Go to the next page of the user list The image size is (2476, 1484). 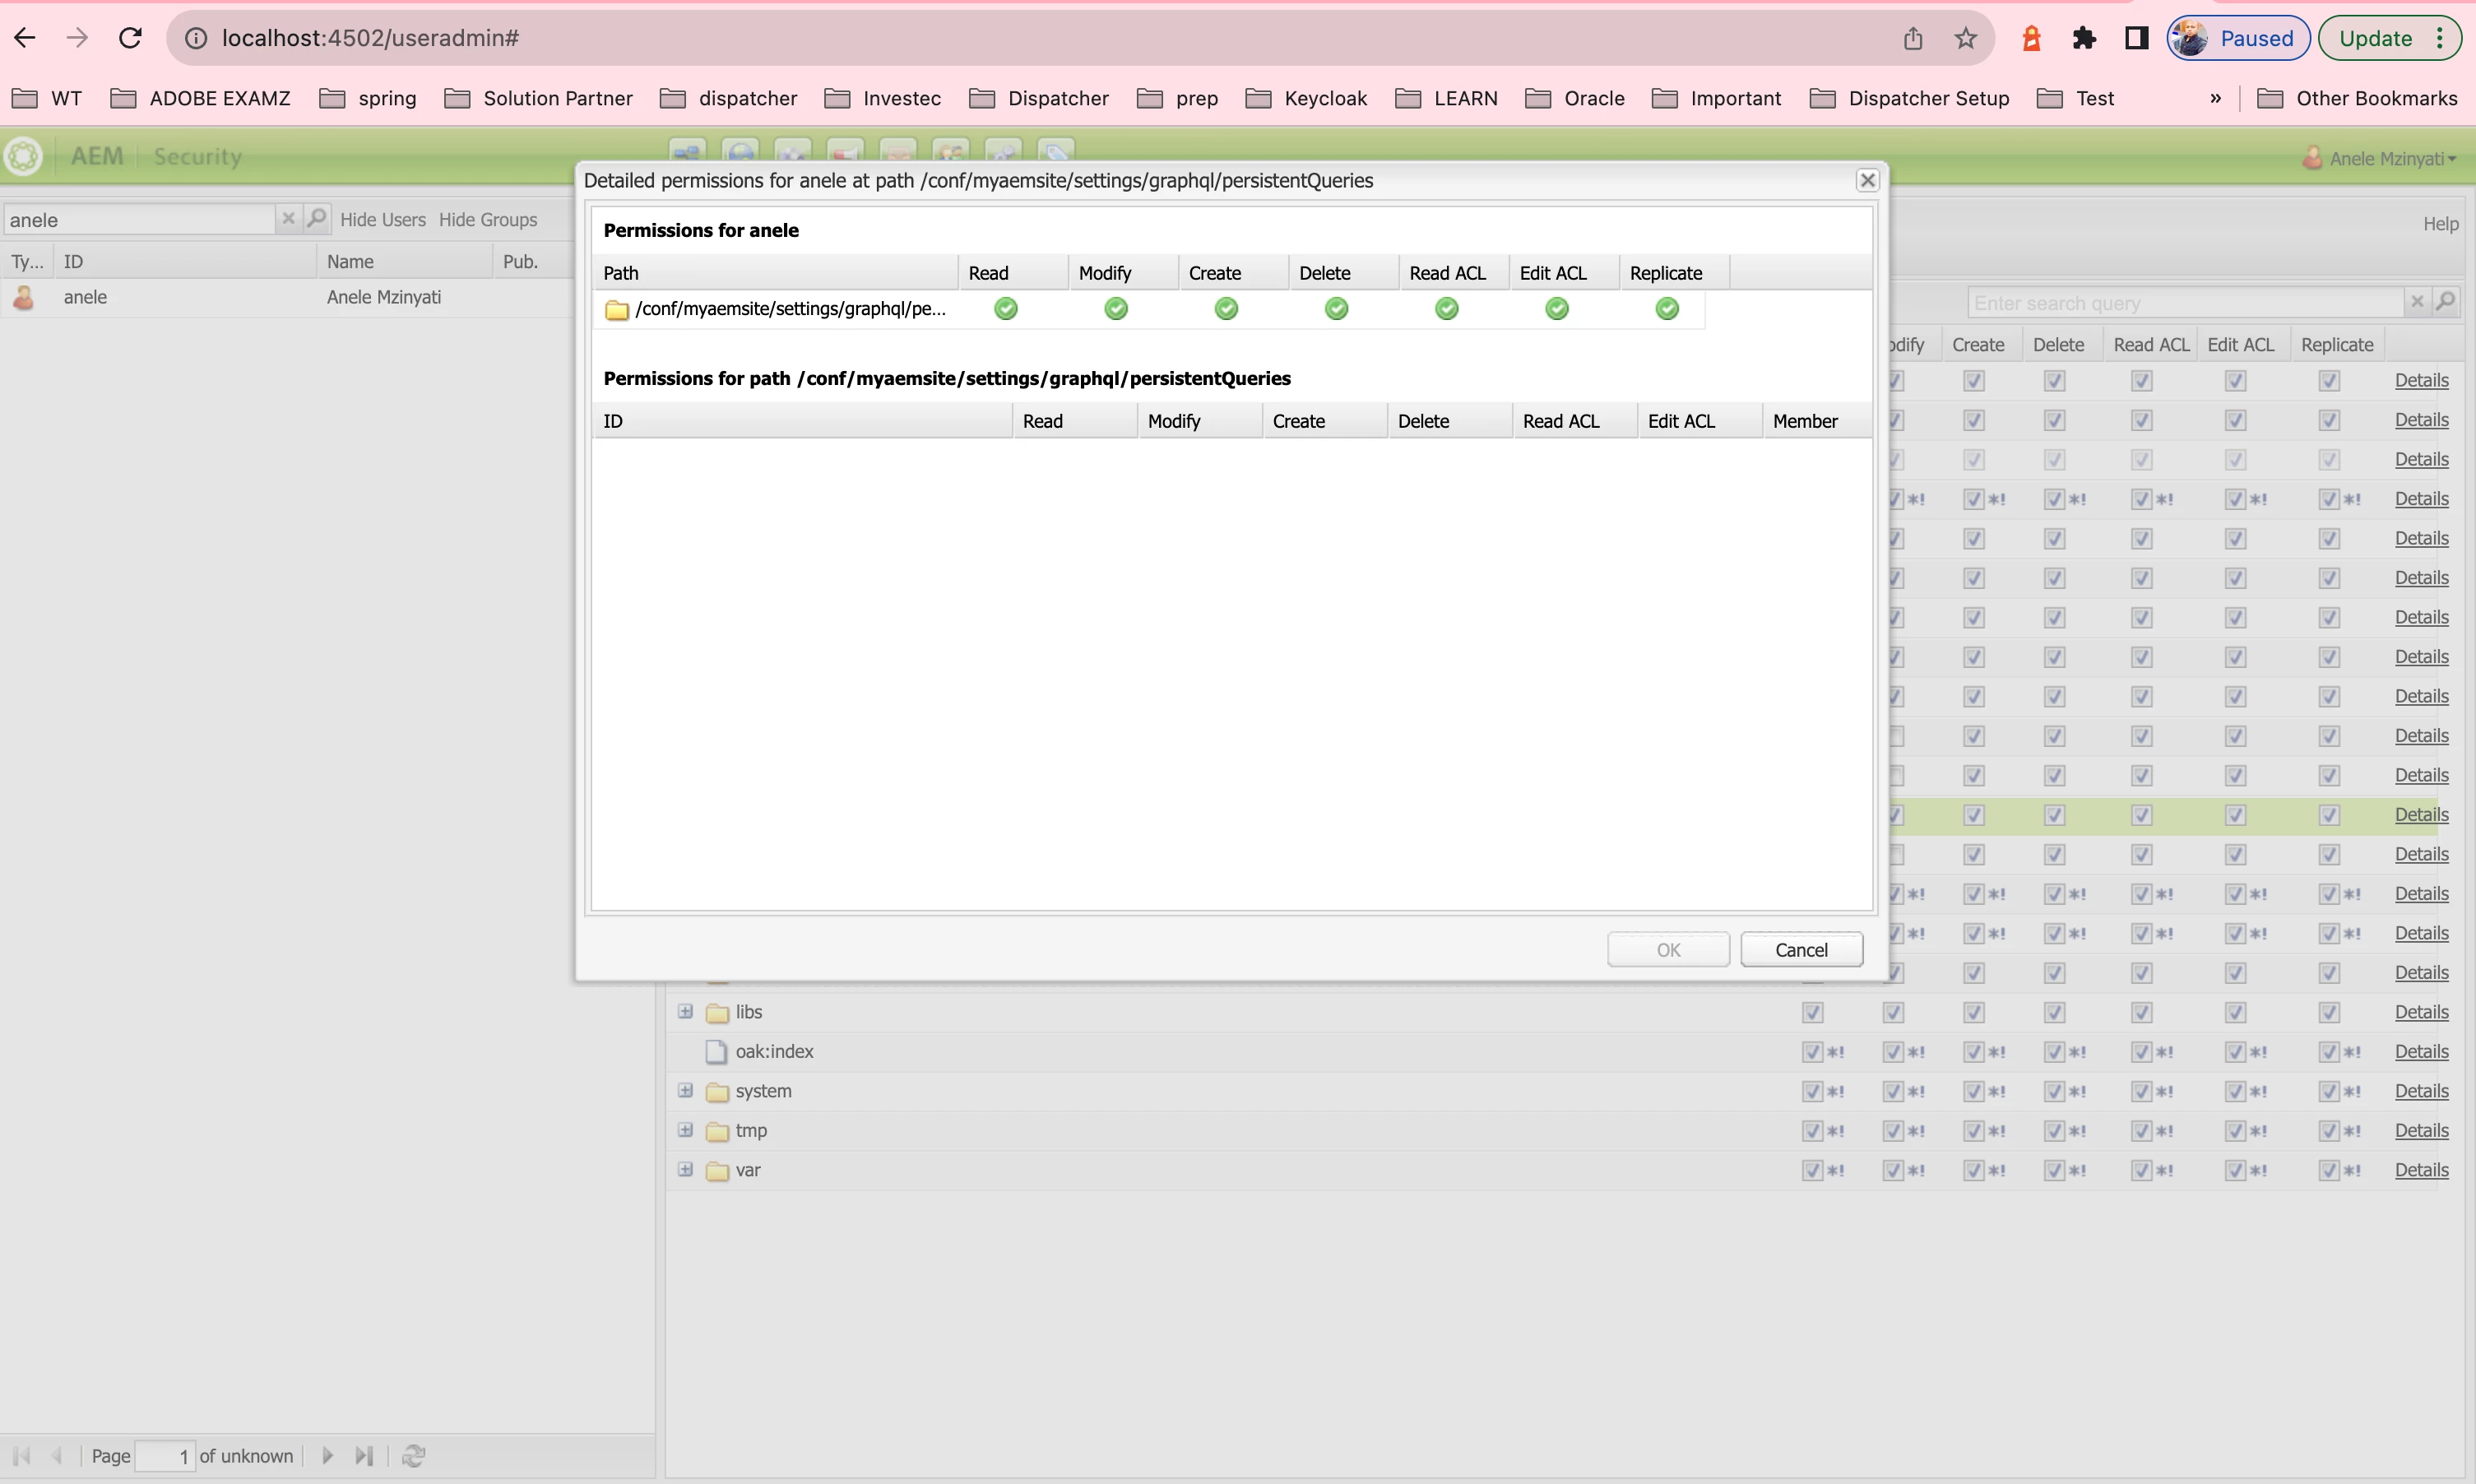pyautogui.click(x=327, y=1456)
